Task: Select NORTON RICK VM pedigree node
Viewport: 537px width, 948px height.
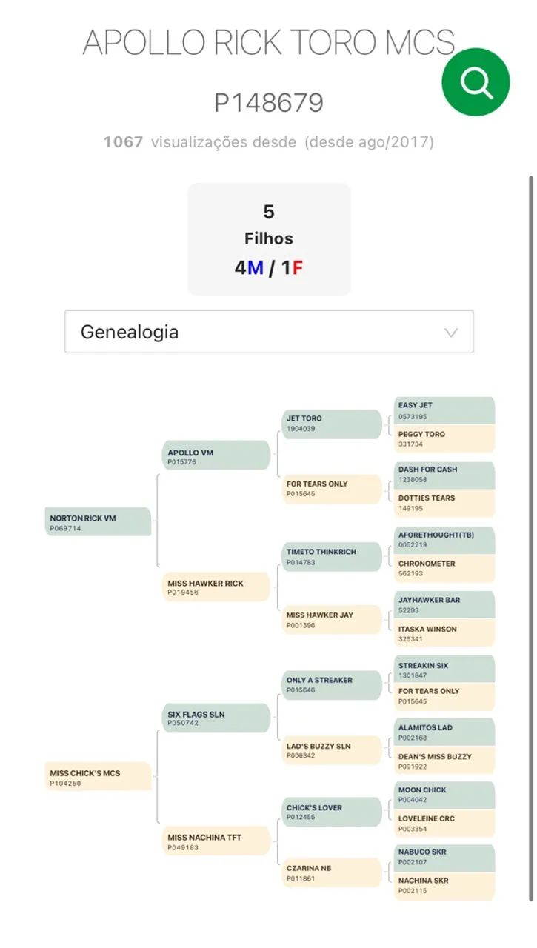Action: point(99,522)
